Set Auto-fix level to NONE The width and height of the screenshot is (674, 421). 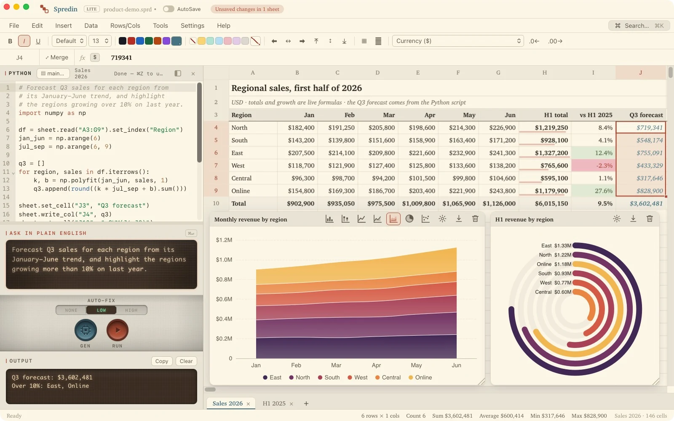71,310
